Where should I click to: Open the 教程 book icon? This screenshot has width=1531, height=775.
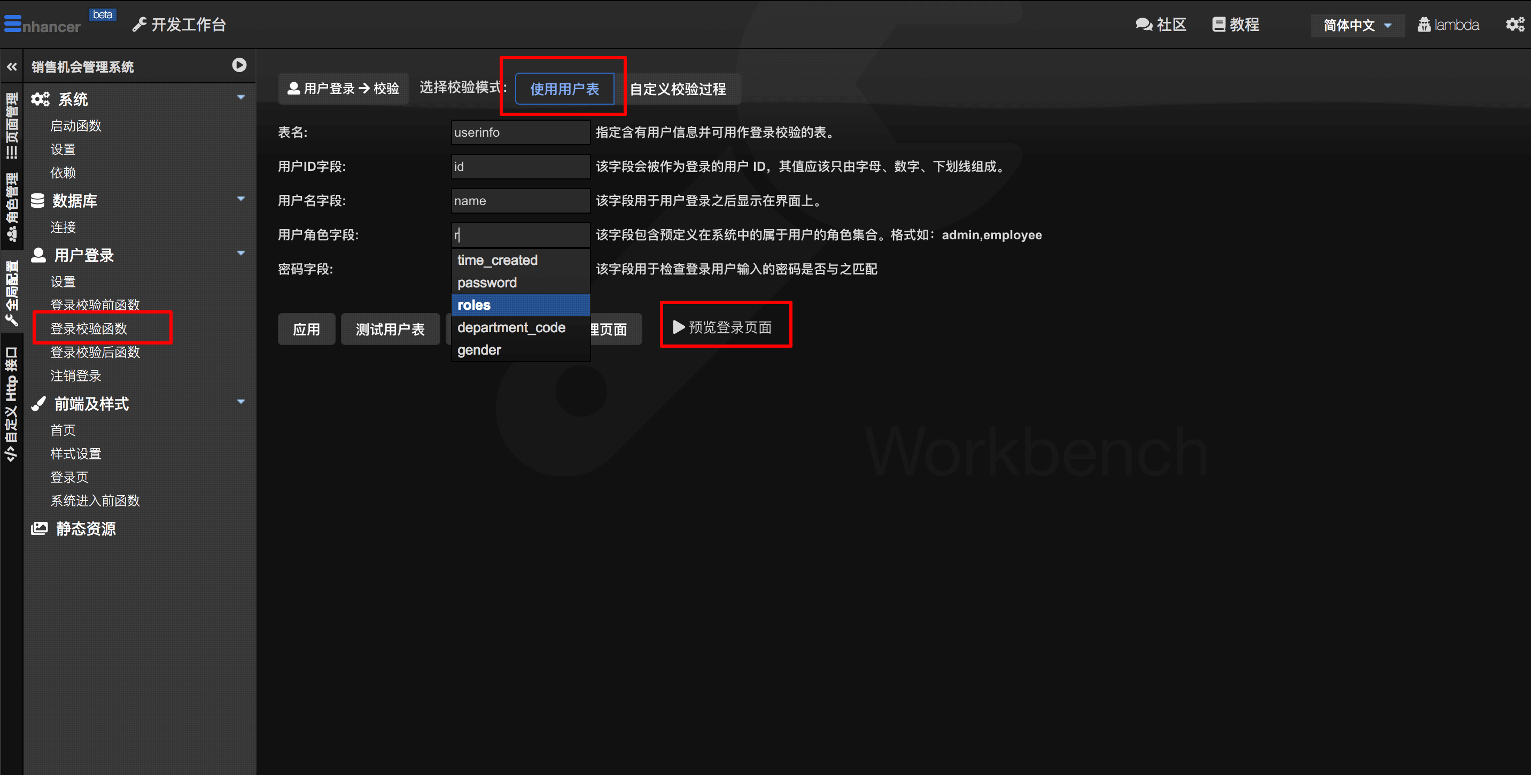coord(1218,25)
